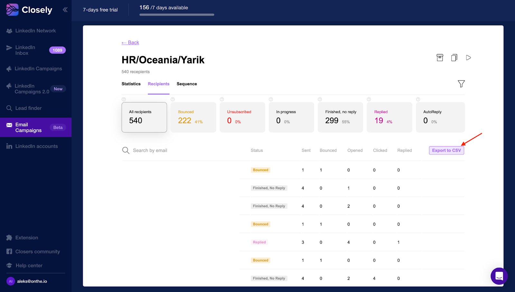Click the duplicate campaign icon
This screenshot has height=292, width=515.
454,58
